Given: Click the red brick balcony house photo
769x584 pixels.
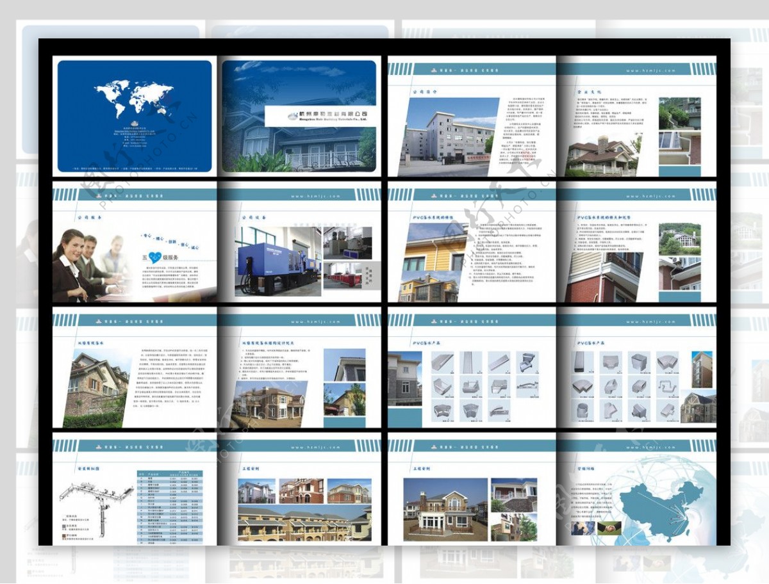Looking at the screenshot, I should click(604, 275).
